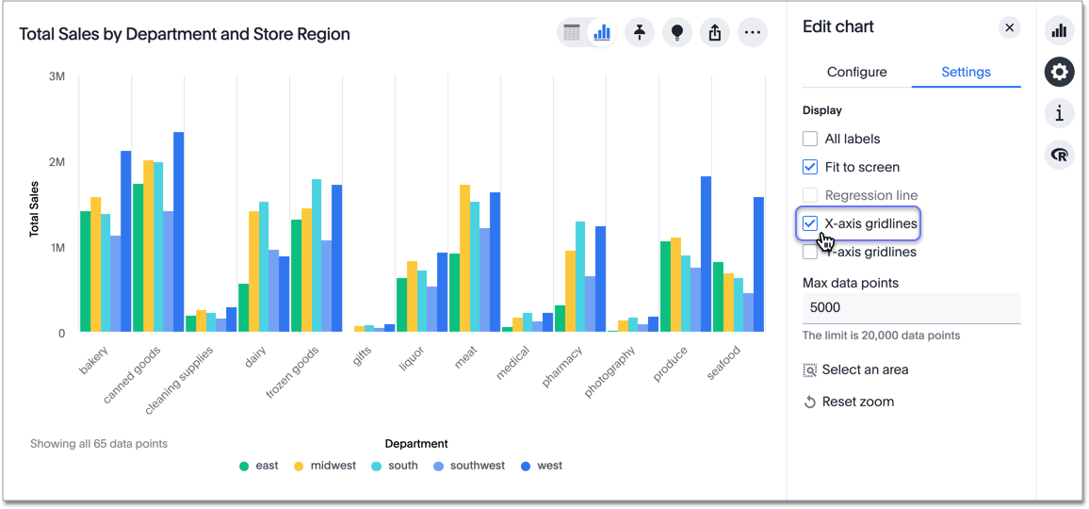Viewport: 1089px width, 509px height.
Task: Open the info icon in sidebar
Action: (x=1060, y=113)
